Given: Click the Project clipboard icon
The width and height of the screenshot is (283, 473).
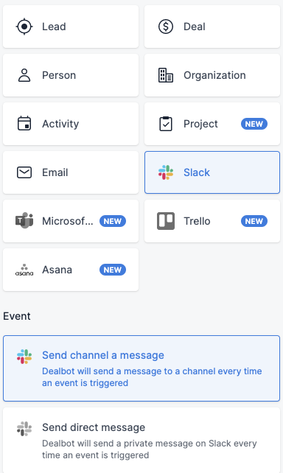Looking at the screenshot, I should click(166, 124).
